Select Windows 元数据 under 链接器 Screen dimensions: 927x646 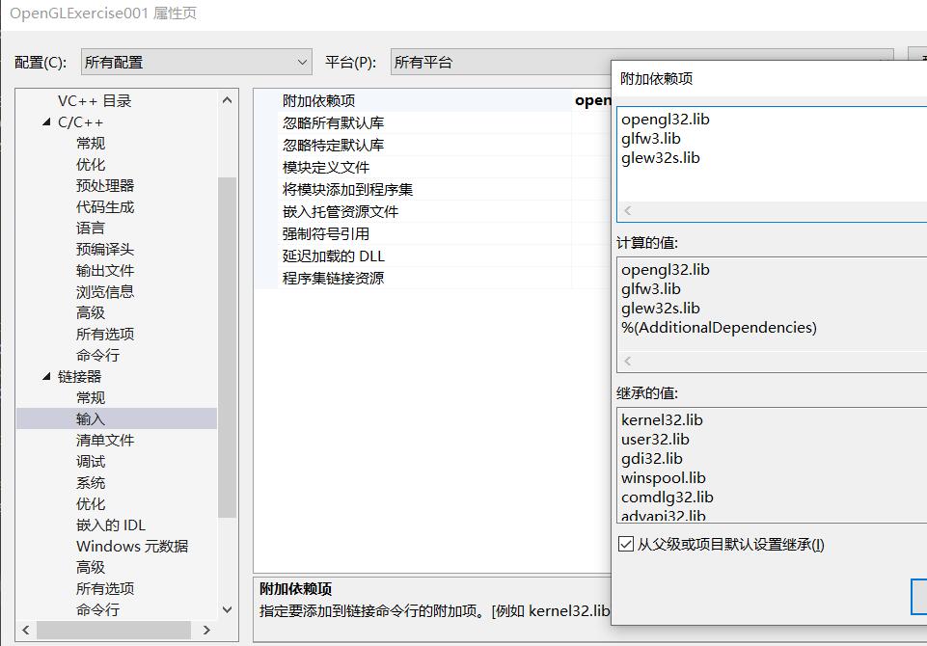114,546
